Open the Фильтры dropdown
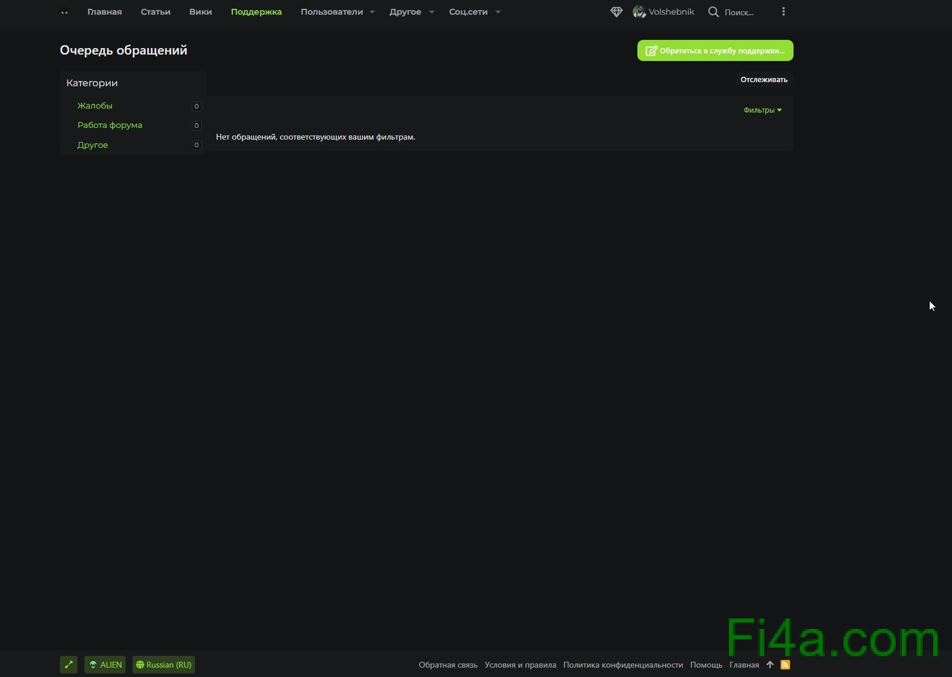Screen dimensions: 952x677 tap(762, 110)
